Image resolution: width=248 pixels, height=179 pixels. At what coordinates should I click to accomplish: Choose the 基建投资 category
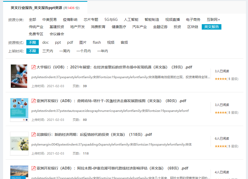click(57, 27)
